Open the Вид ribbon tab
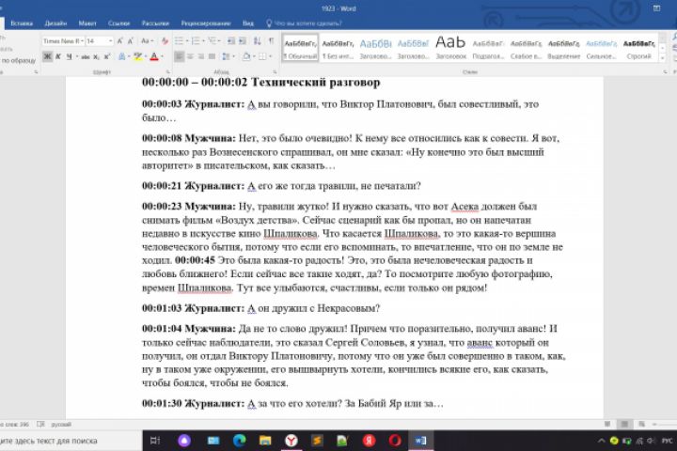 click(248, 23)
